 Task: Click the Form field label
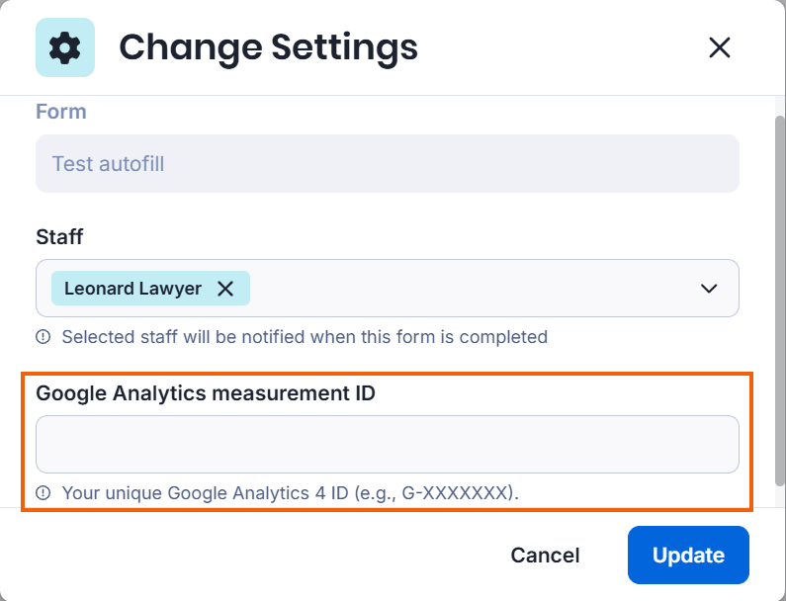(61, 112)
